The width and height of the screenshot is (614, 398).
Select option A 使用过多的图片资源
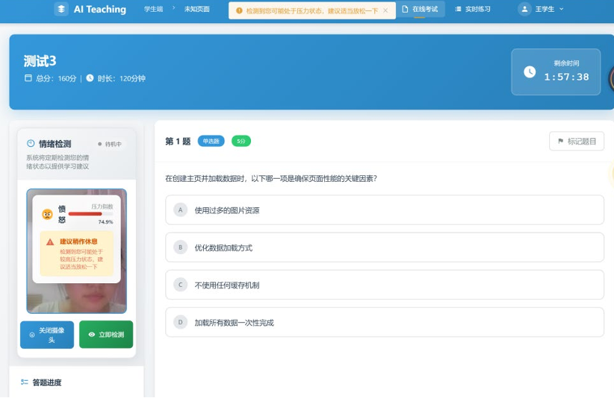point(384,210)
